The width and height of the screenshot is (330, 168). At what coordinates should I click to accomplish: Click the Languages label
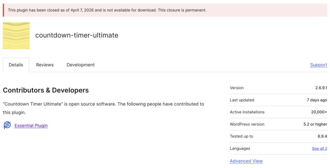click(x=240, y=148)
